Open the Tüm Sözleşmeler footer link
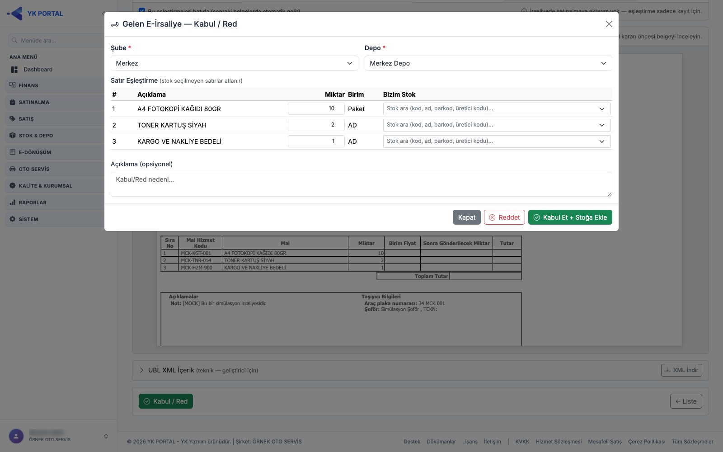This screenshot has width=723, height=452. pyautogui.click(x=692, y=442)
